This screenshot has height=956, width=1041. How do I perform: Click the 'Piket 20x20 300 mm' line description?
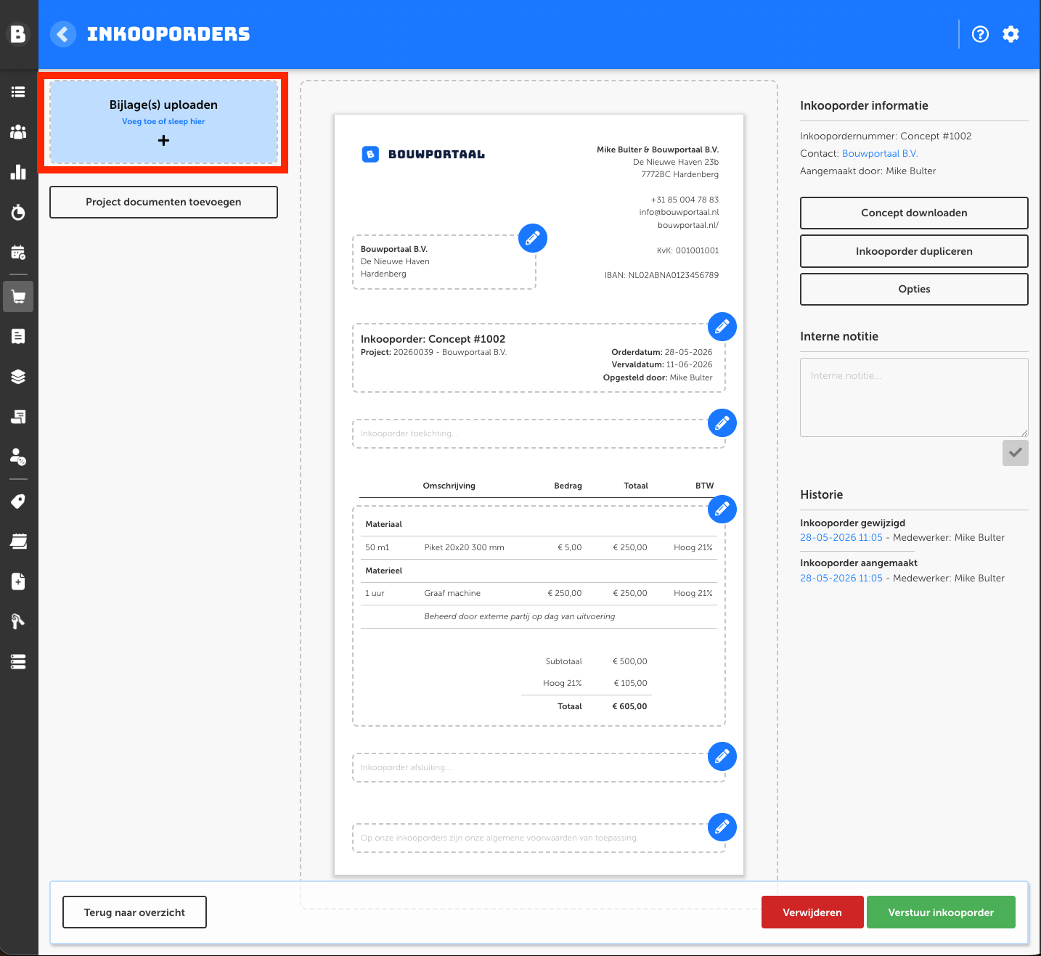[x=464, y=547]
